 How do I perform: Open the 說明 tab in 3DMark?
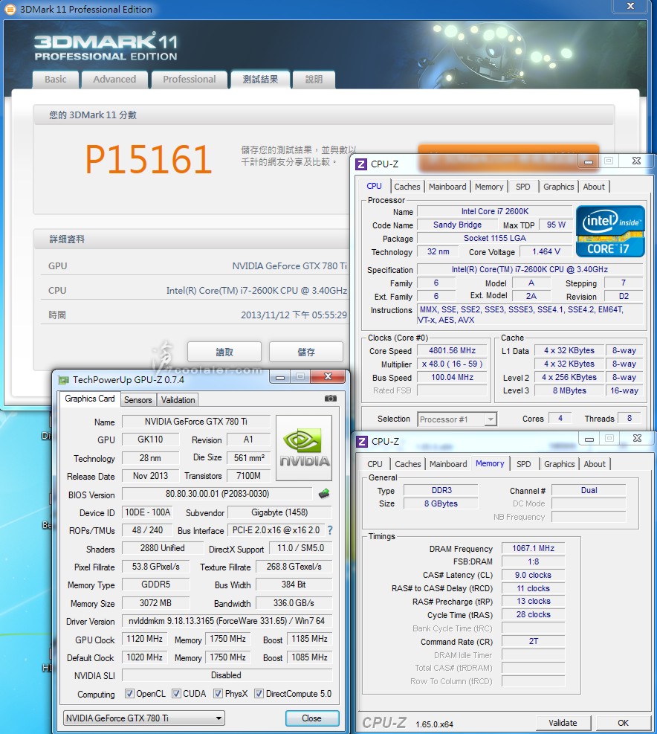click(x=314, y=80)
